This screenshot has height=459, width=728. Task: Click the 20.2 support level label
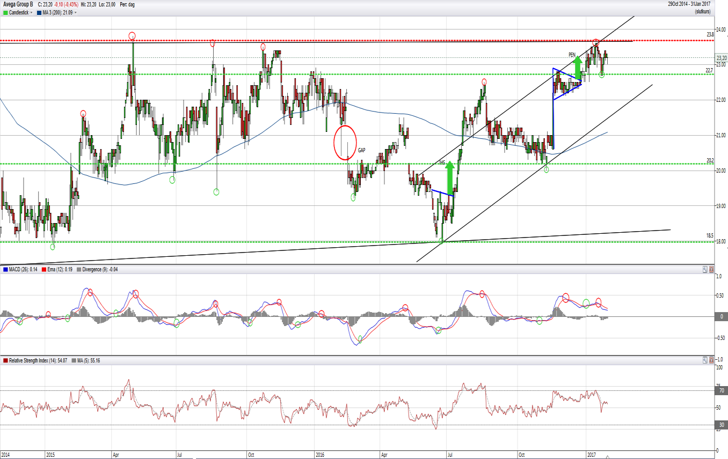[710, 160]
